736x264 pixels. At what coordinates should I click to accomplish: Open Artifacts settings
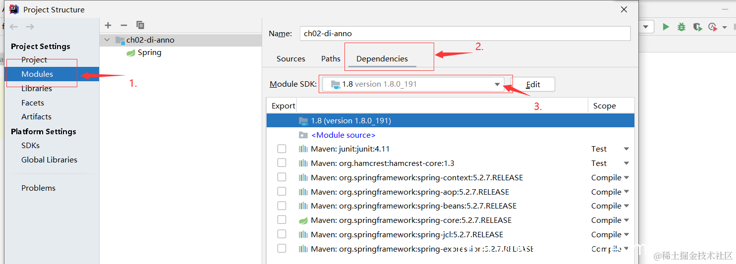36,117
